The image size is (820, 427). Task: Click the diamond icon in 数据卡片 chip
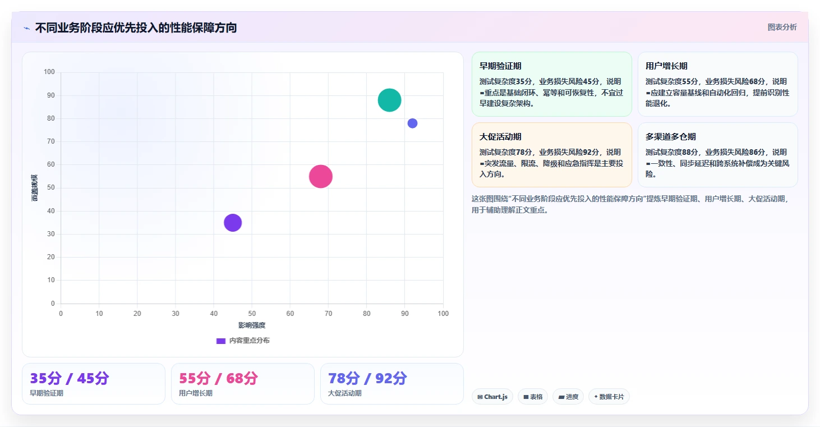point(596,397)
